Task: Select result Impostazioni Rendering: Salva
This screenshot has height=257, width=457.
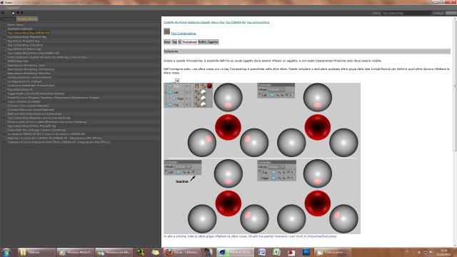Action: [x=26, y=65]
